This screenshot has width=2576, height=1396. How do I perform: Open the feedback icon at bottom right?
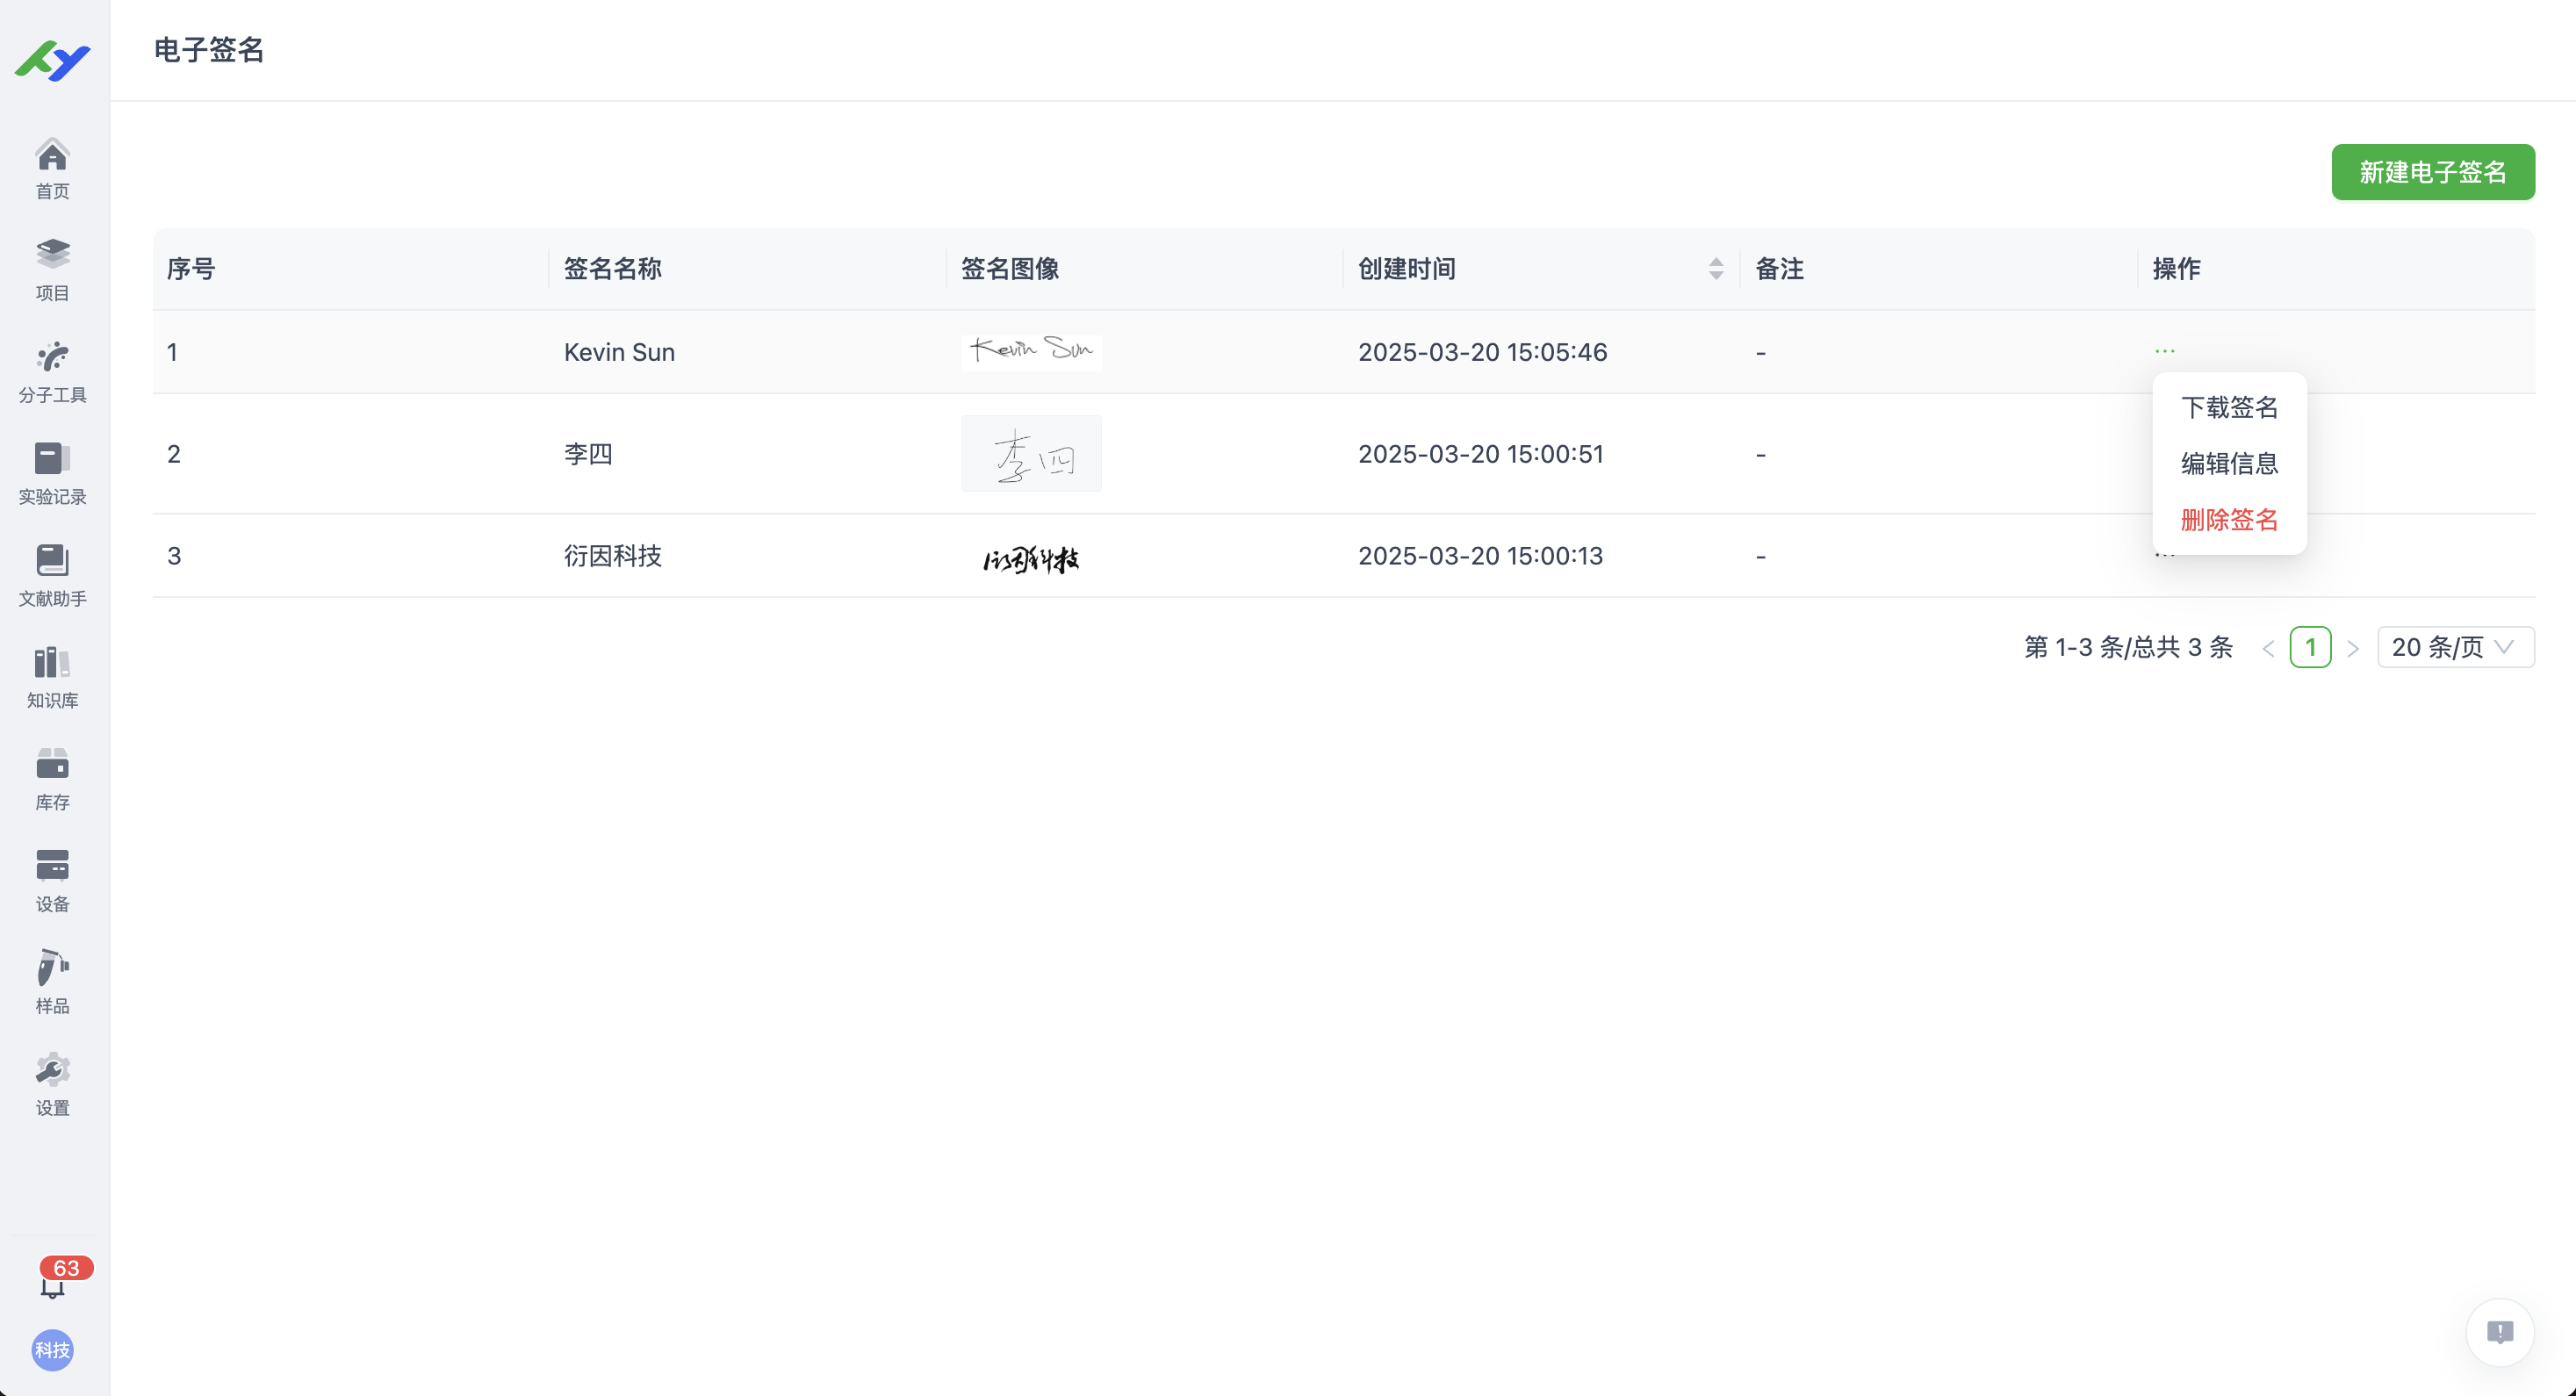2500,1332
